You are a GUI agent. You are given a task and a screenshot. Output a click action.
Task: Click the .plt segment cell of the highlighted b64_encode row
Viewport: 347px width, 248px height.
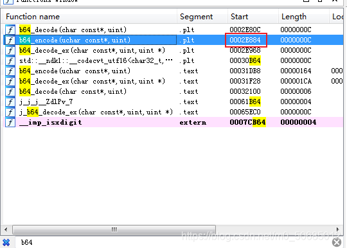(187, 40)
